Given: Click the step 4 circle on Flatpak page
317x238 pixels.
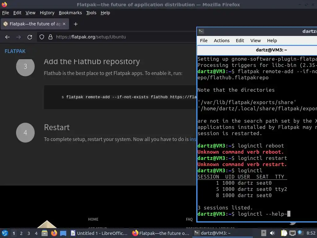Looking at the screenshot, I should click(25, 133).
